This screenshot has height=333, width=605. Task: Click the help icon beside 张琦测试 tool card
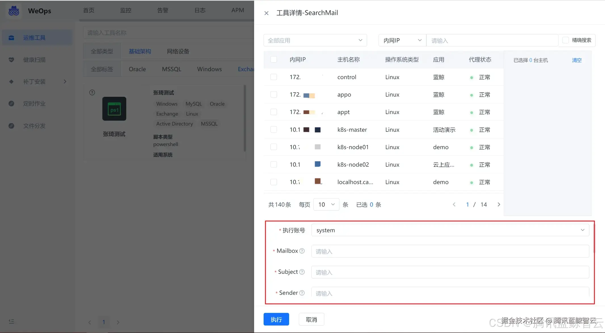[92, 92]
